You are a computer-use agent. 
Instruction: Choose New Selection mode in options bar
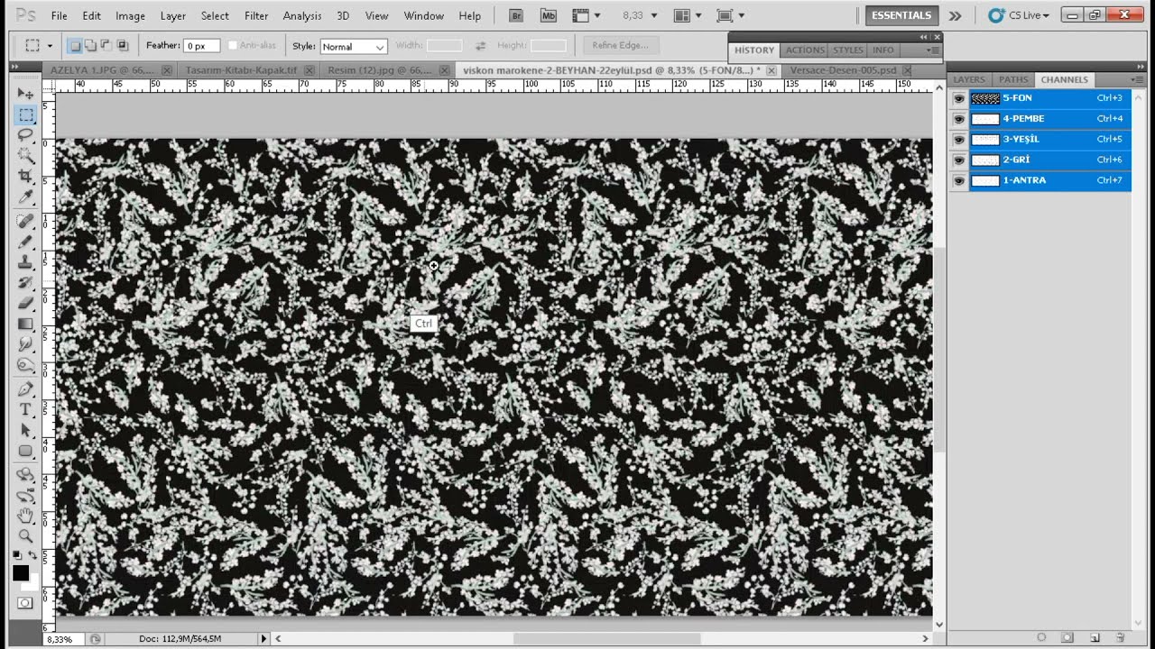click(76, 45)
